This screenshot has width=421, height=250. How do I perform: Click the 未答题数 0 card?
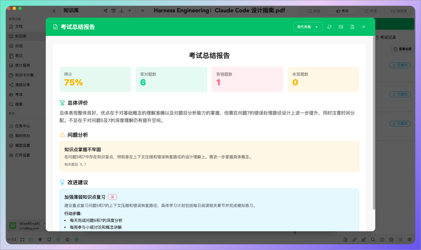pyautogui.click(x=323, y=79)
